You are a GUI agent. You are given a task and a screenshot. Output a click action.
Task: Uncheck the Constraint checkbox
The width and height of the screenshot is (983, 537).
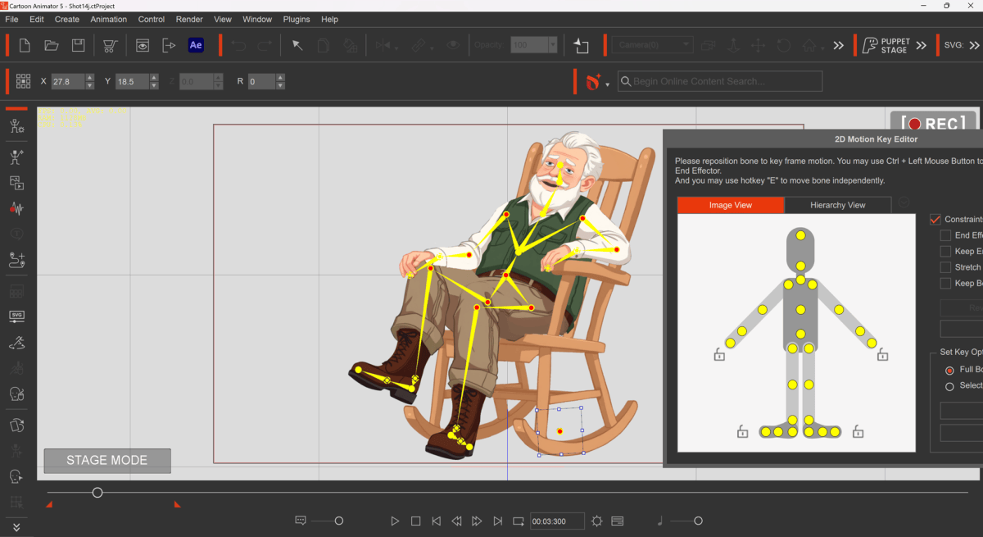click(935, 219)
